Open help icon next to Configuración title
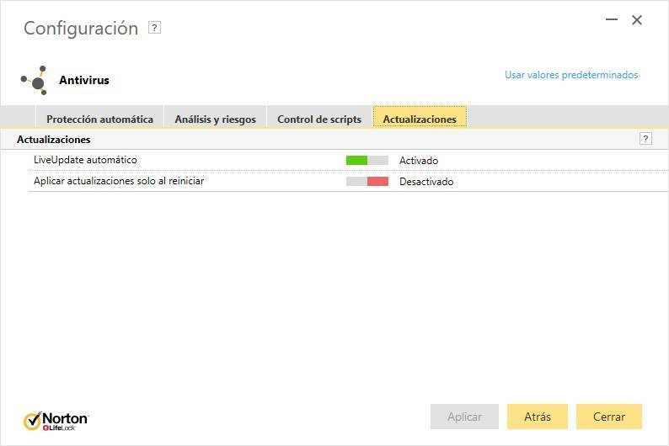The height and width of the screenshot is (446, 669). coord(154,28)
